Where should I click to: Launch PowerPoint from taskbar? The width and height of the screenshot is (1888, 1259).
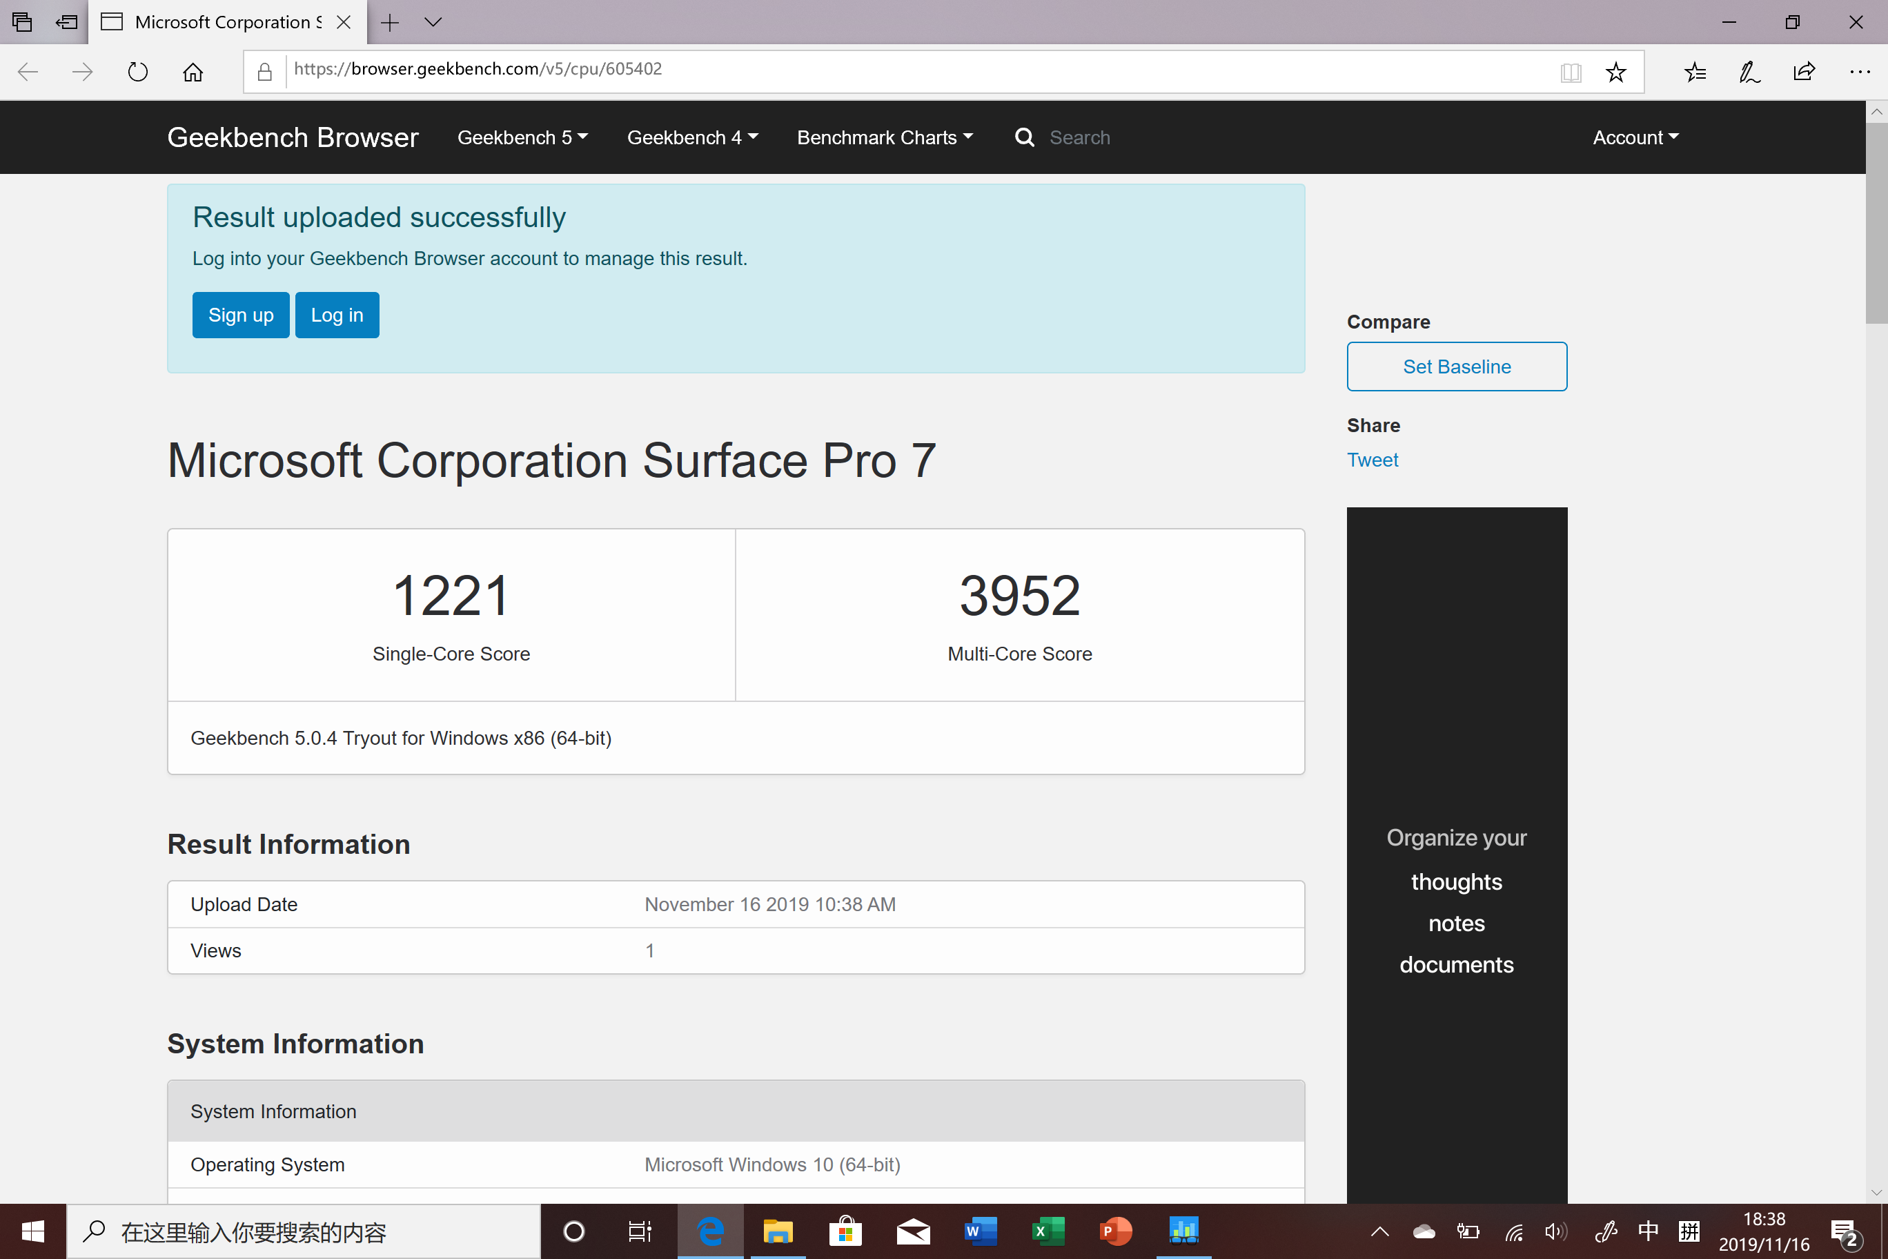point(1115,1231)
